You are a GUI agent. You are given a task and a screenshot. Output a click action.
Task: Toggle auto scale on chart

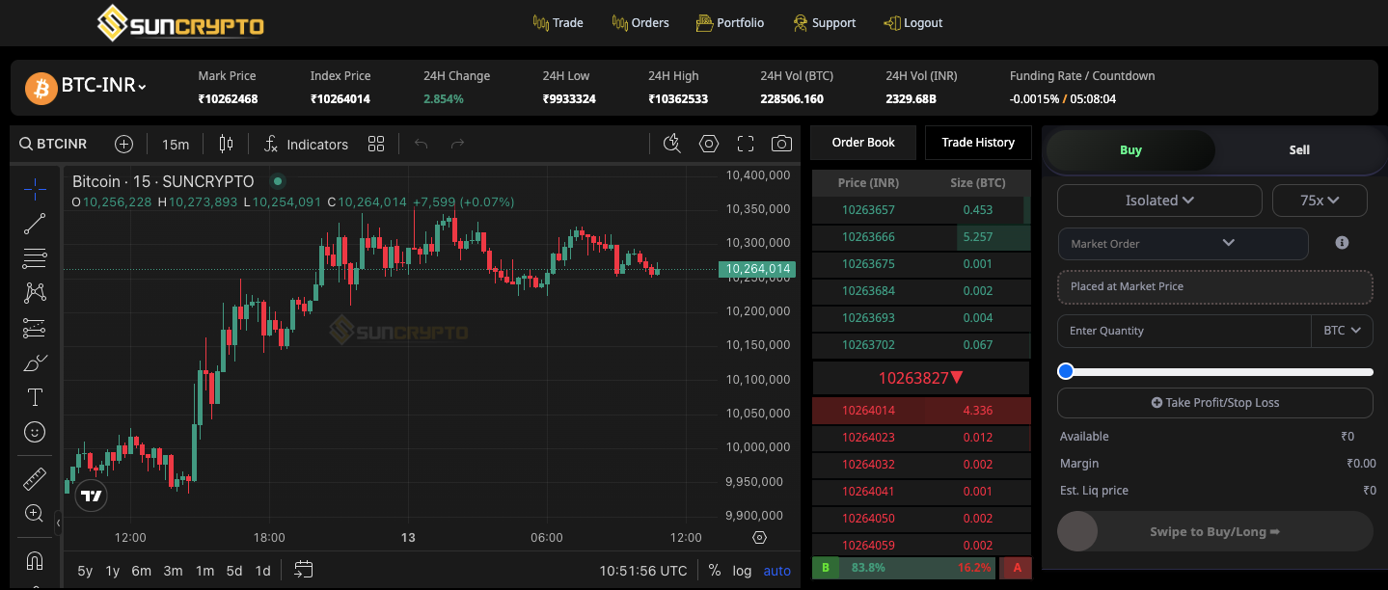point(776,570)
